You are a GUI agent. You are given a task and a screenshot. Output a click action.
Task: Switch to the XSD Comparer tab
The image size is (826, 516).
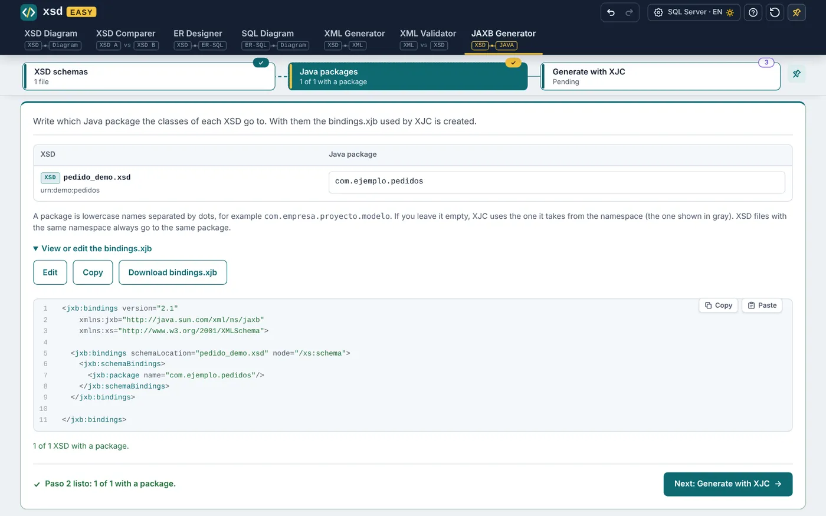click(127, 39)
